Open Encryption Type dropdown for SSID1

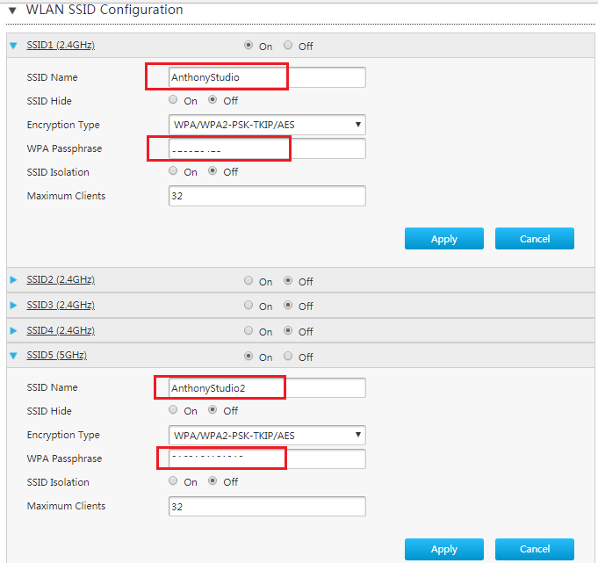[x=267, y=125]
